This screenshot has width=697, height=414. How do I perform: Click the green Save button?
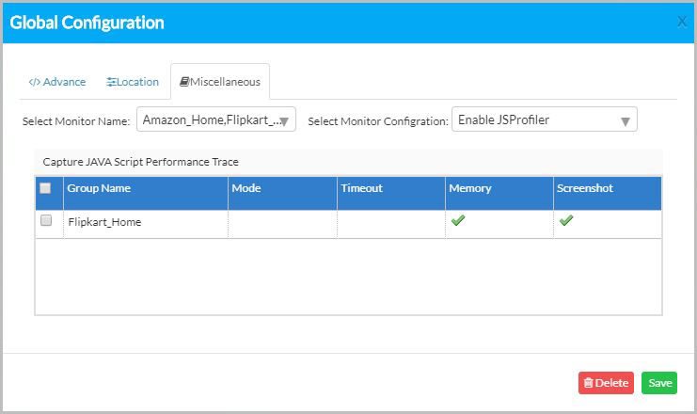tap(659, 383)
